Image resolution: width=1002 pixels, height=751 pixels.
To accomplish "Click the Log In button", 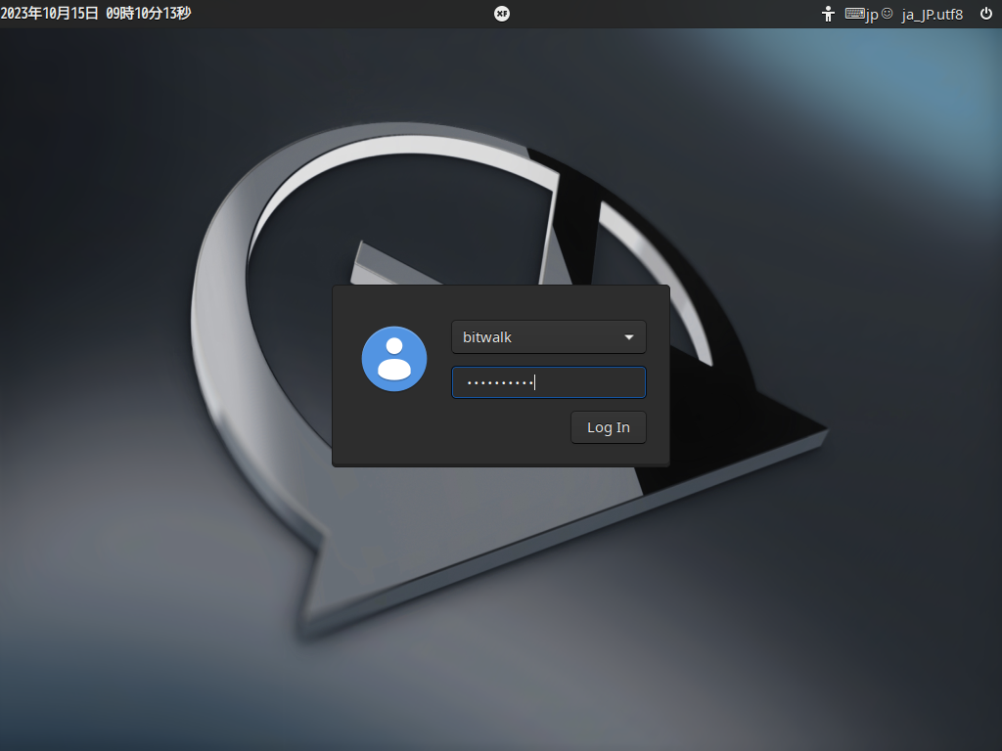I will tap(609, 427).
